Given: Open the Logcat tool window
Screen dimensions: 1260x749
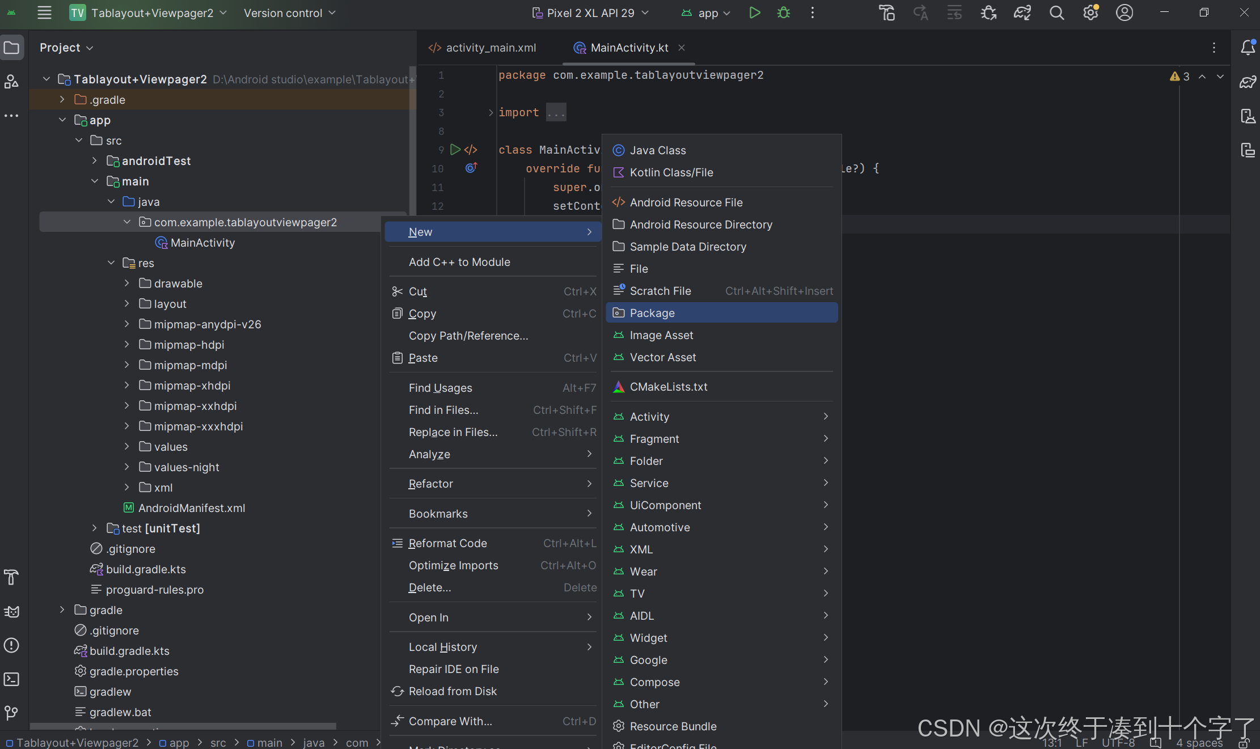Looking at the screenshot, I should tap(11, 611).
